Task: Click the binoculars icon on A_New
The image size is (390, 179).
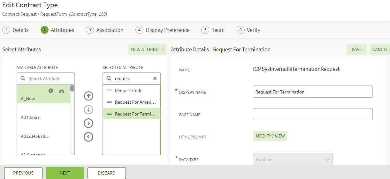Action: [x=62, y=91]
